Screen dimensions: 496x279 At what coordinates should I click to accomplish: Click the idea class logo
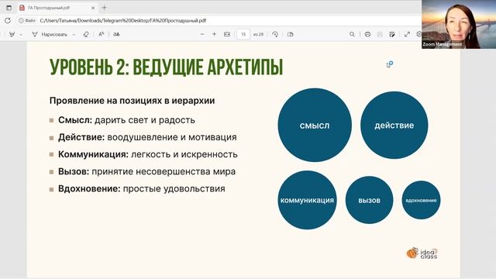[x=422, y=253]
